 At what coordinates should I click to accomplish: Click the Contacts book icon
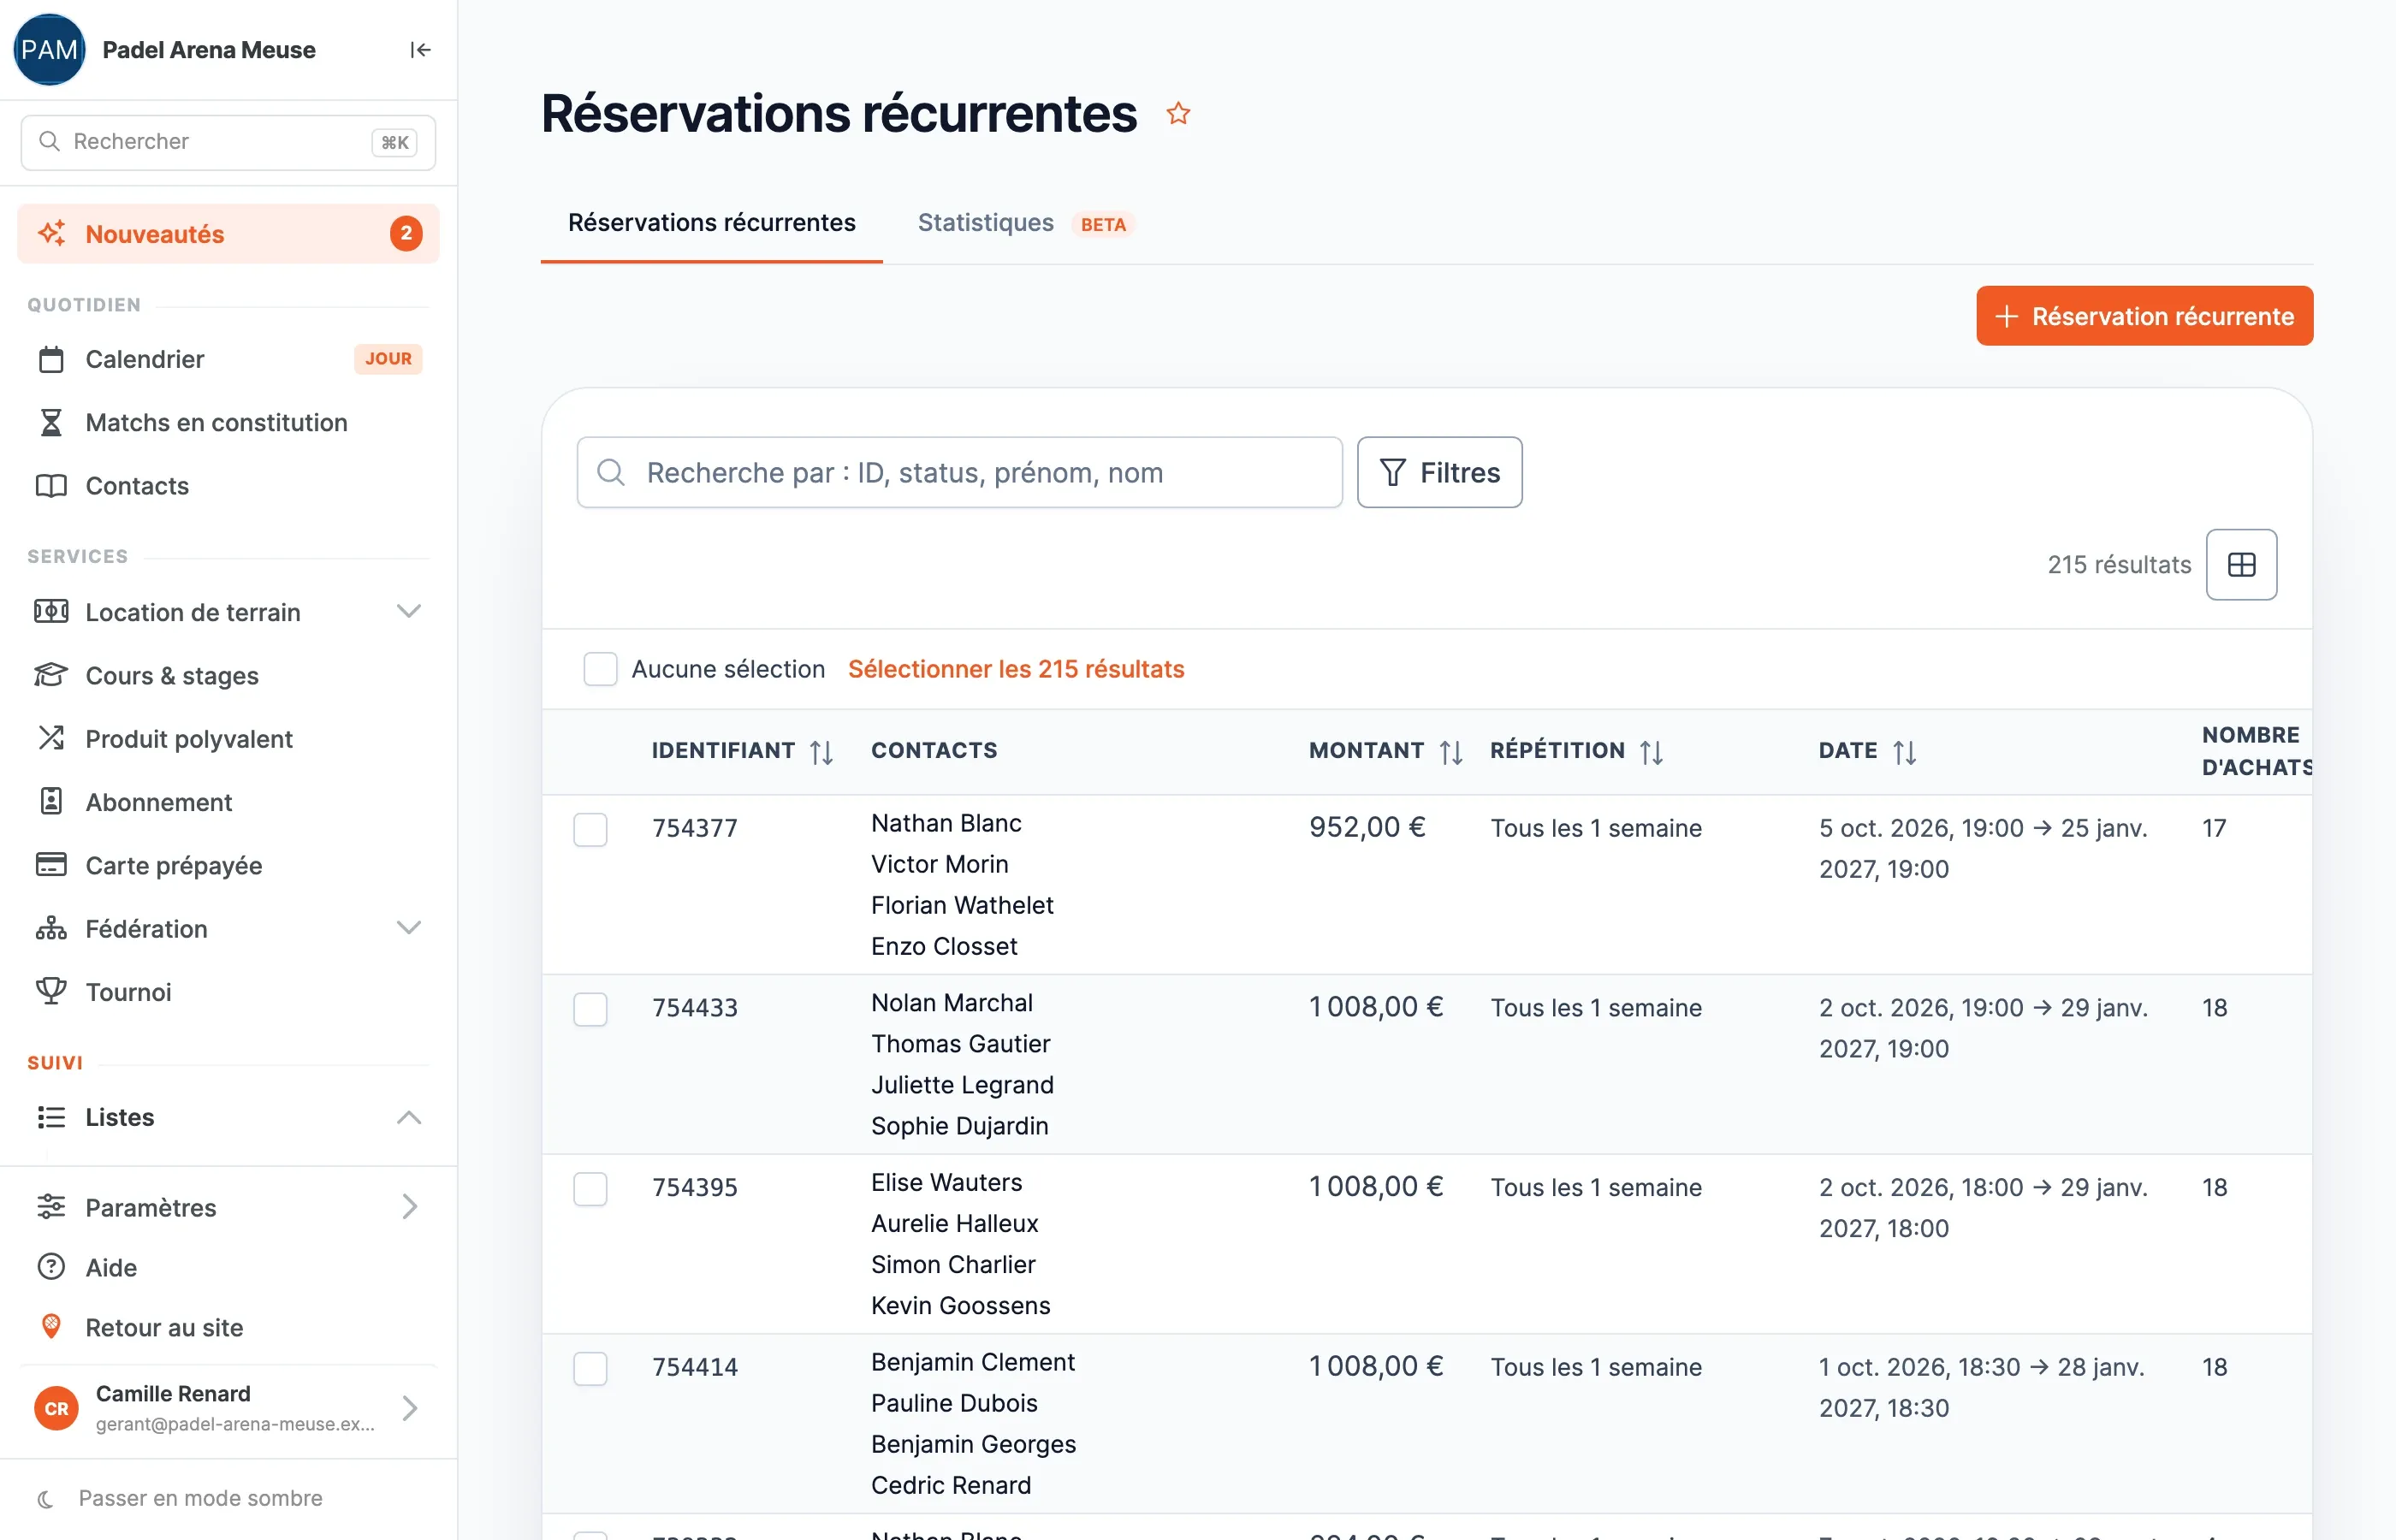tap(51, 486)
